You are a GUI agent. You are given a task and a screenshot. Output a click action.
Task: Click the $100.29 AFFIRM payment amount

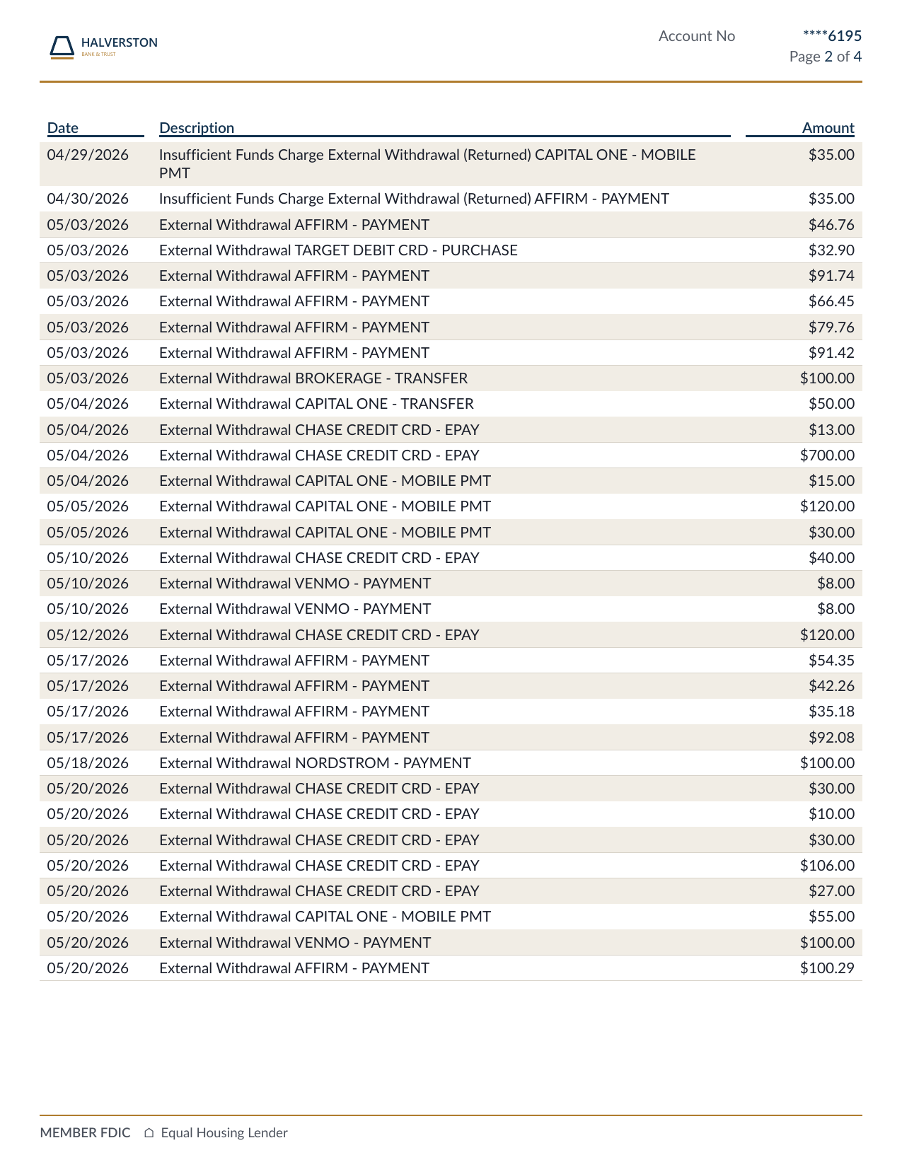[827, 968]
